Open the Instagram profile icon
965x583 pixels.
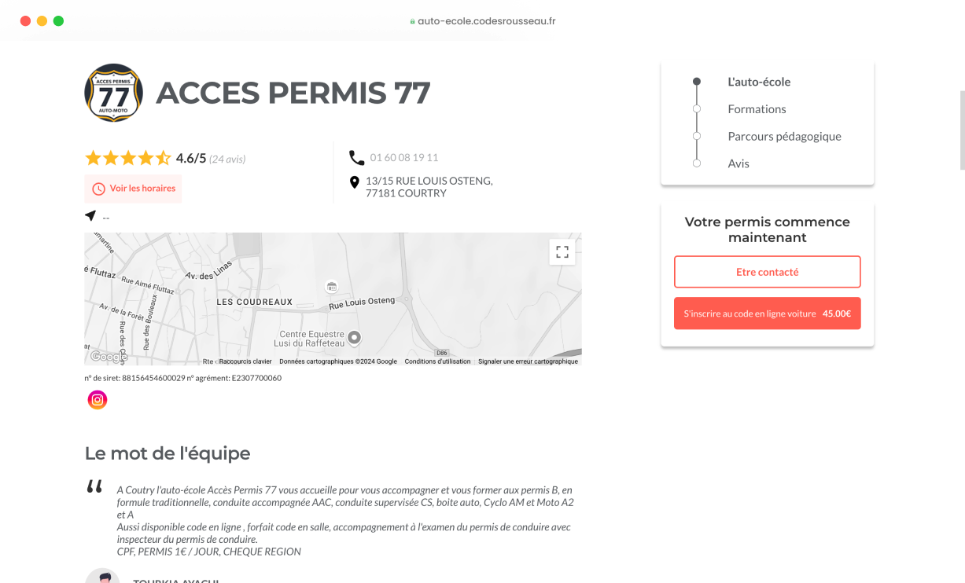coord(98,400)
